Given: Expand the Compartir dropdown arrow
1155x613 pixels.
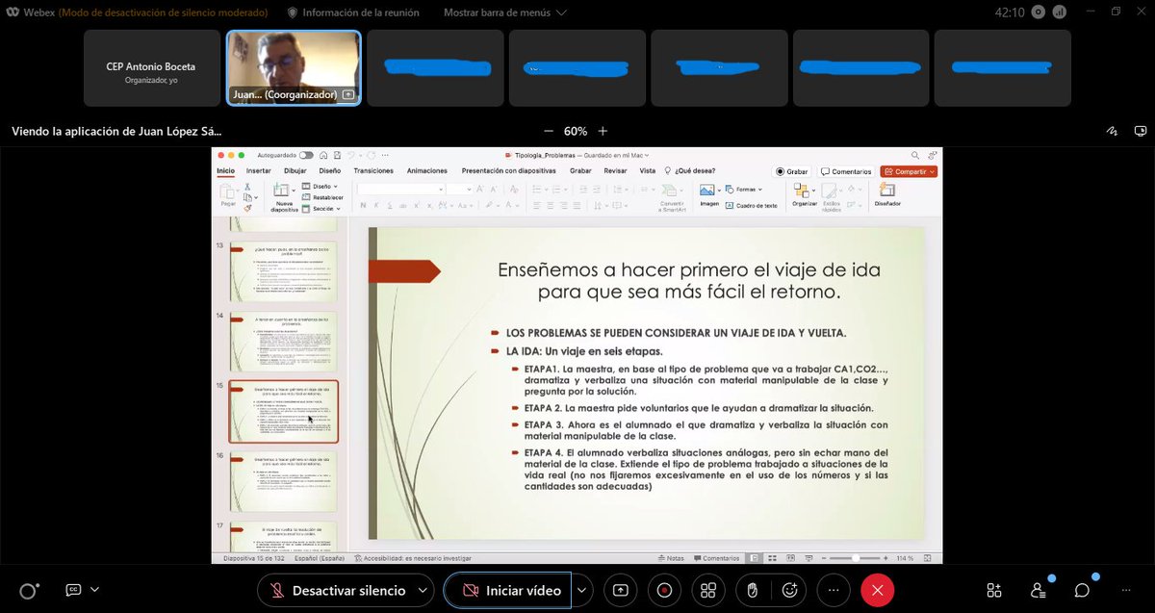Looking at the screenshot, I should pos(932,171).
